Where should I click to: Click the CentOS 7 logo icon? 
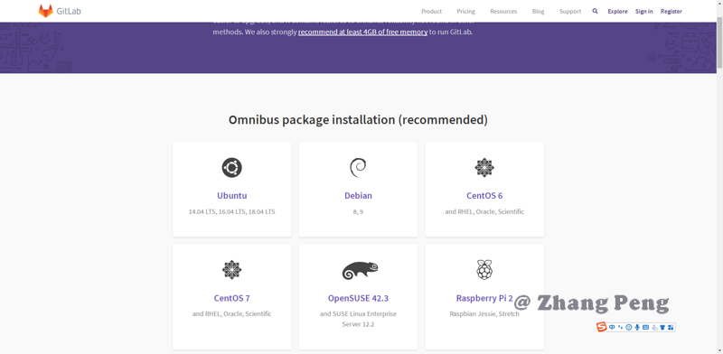point(231,270)
